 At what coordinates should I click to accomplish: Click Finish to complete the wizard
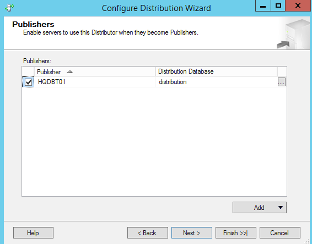pos(236,232)
